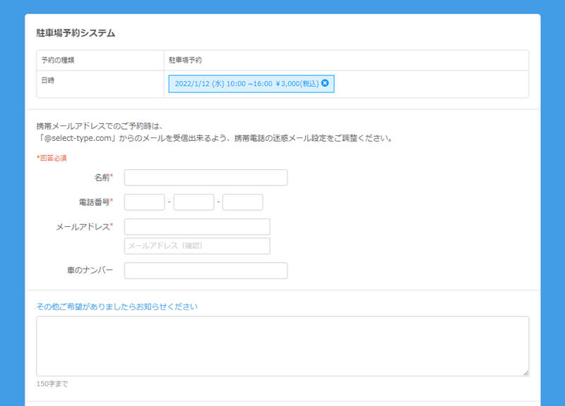
Task: Click the last 電話番号 phone box
Action: [x=242, y=202]
